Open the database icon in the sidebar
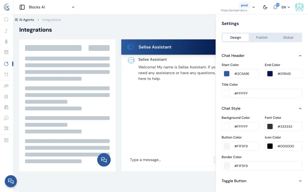Viewport: 308px width, 192px height. [x=6, y=97]
